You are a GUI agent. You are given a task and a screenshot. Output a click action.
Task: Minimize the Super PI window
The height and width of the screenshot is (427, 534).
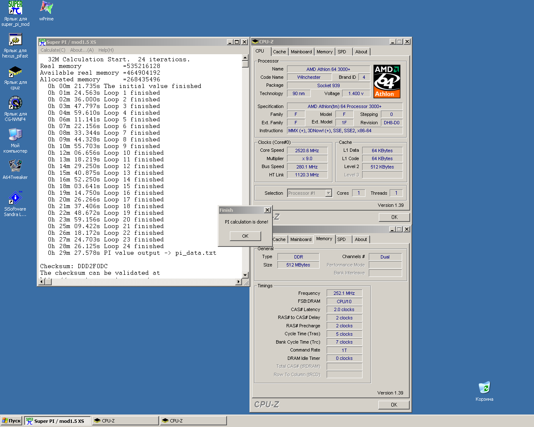coord(230,42)
